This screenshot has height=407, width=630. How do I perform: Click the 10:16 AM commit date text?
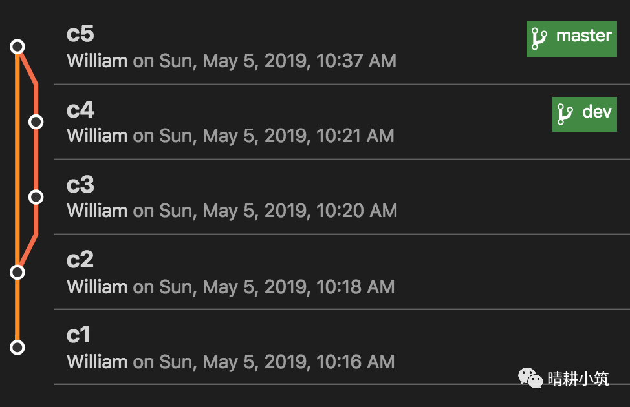point(264,362)
